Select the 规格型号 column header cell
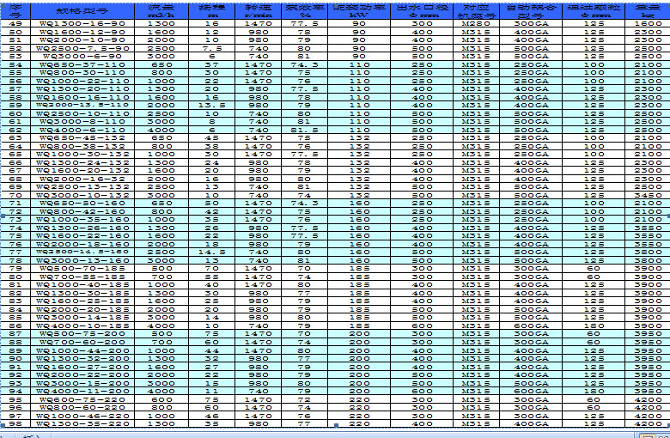This screenshot has width=670, height=438. [x=82, y=11]
